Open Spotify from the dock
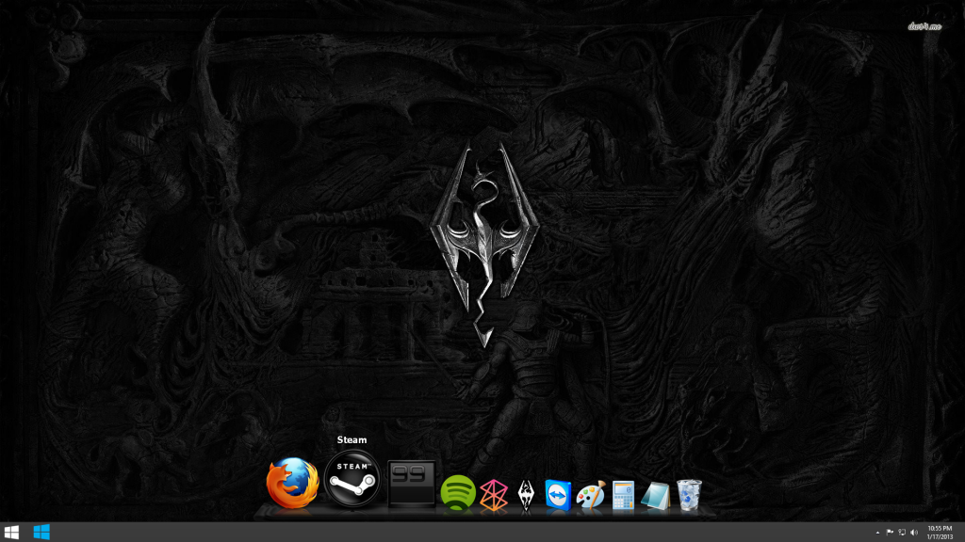 point(458,492)
